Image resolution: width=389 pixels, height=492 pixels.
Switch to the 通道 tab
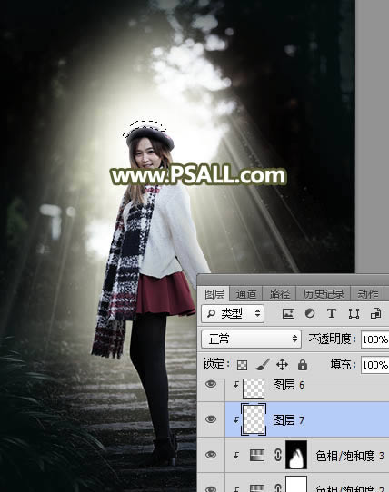tap(245, 294)
